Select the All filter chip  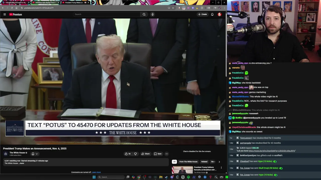(174, 161)
